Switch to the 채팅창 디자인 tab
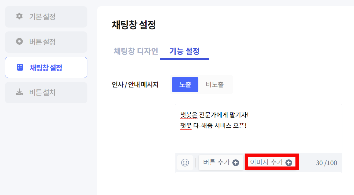354x195 pixels. click(x=136, y=51)
